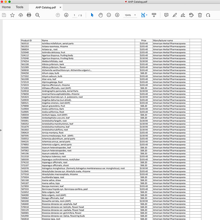Print the document with the printer icon
Viewport: 220px width, 220px height.
tap(29, 15)
